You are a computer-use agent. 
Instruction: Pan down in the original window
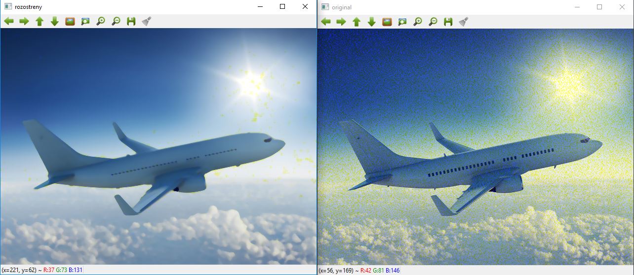[x=372, y=21]
